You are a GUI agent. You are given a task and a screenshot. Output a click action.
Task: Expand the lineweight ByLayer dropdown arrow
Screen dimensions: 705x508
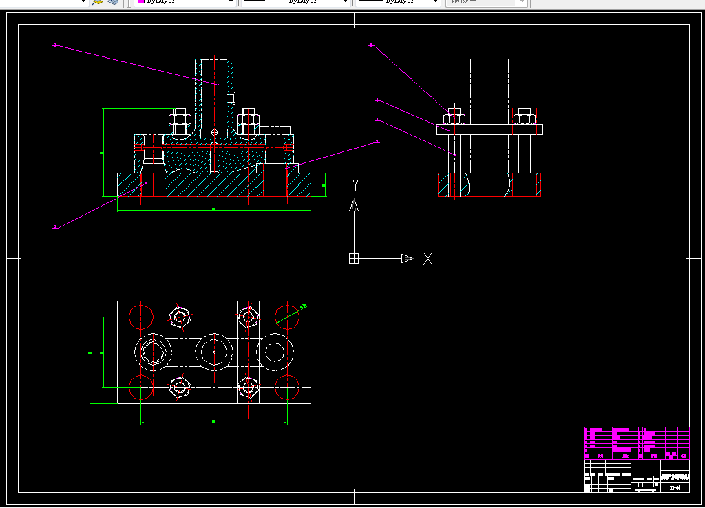(x=435, y=2)
